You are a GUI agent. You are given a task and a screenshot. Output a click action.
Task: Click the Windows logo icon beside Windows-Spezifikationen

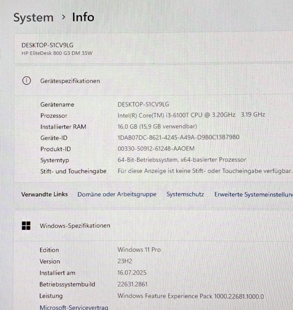click(26, 226)
